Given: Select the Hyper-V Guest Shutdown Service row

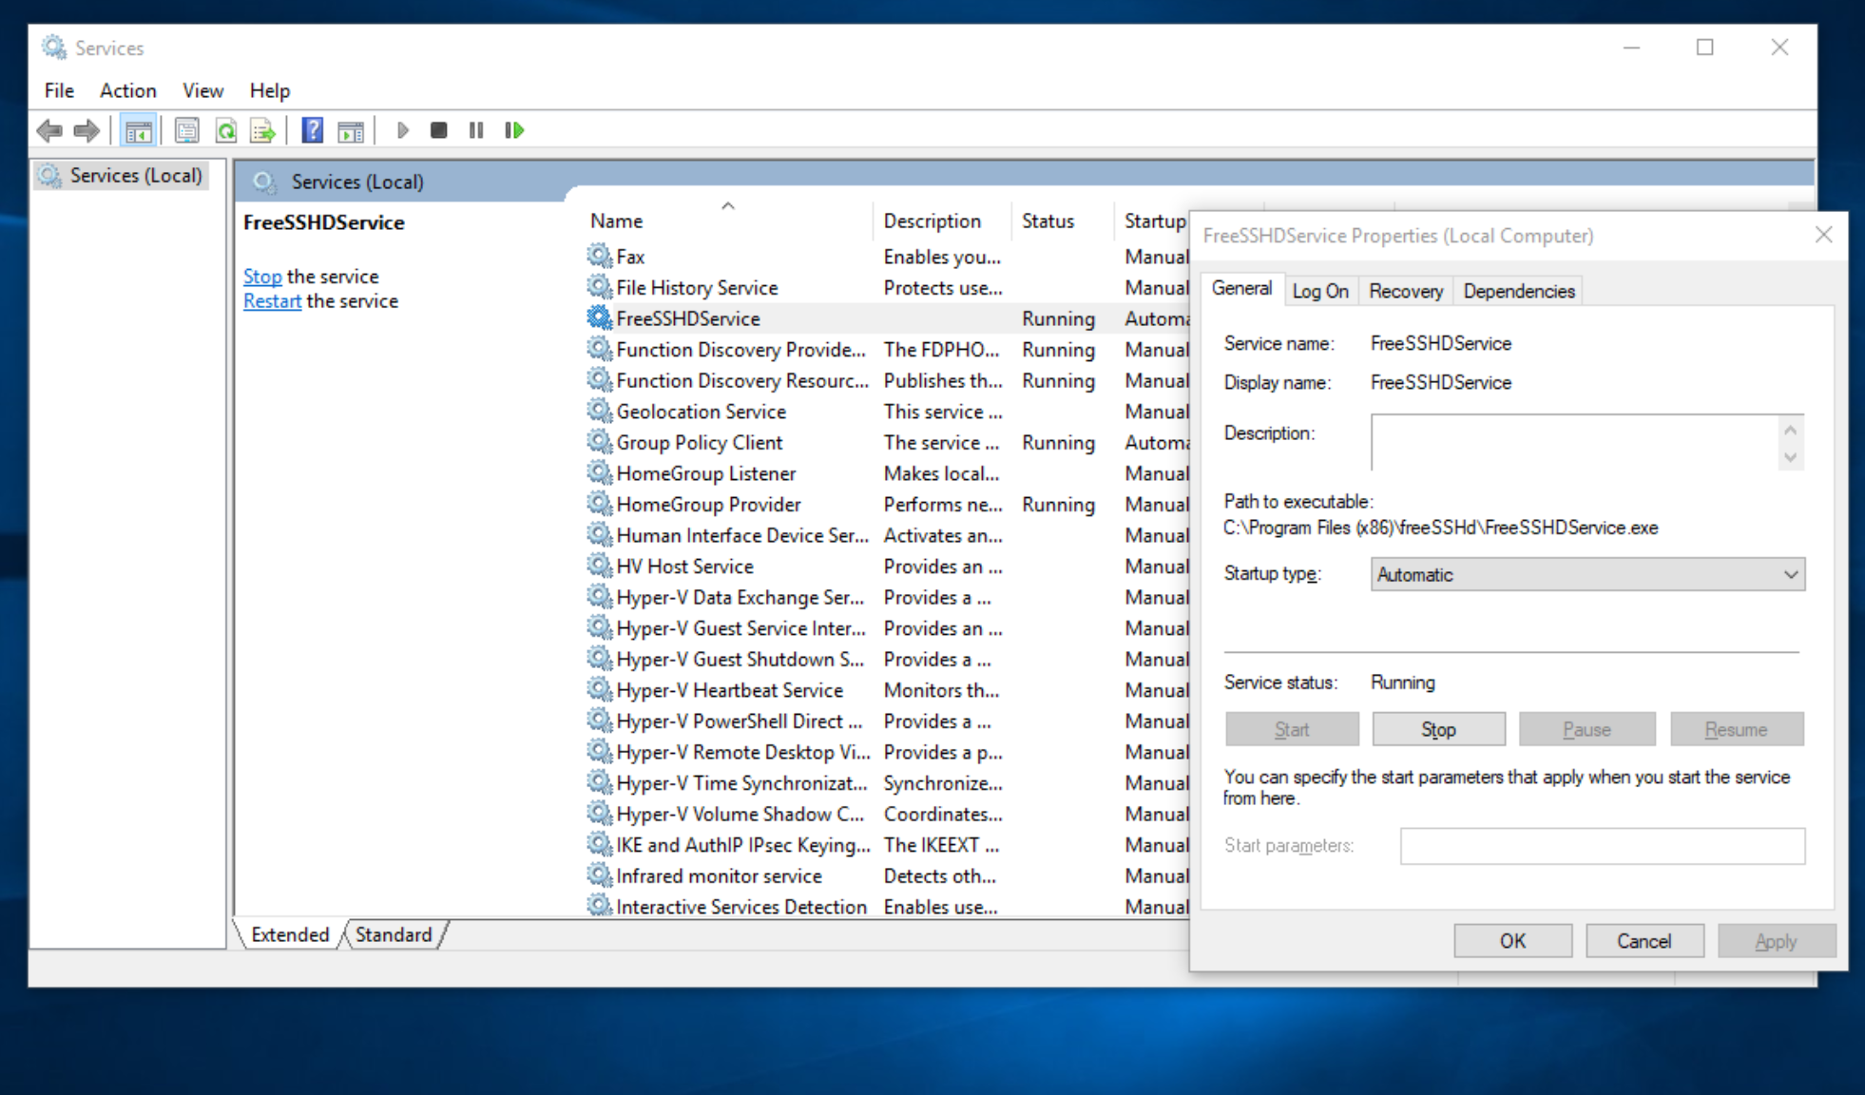Looking at the screenshot, I should click(885, 659).
